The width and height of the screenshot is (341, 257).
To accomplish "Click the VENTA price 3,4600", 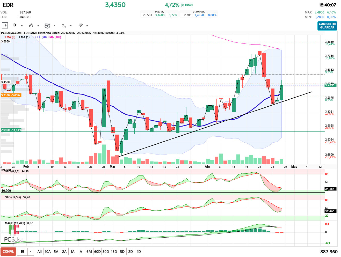I will pos(160,15).
